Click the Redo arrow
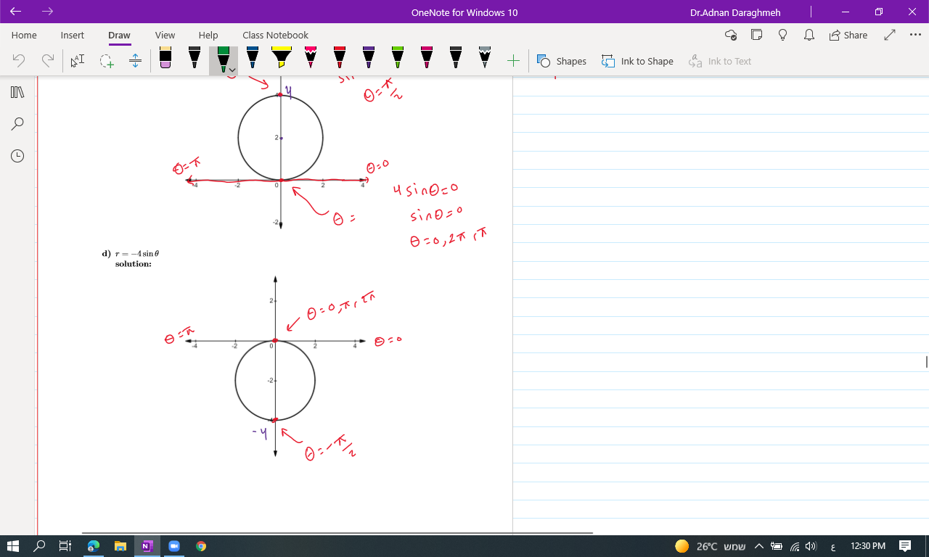929x557 pixels. [x=48, y=61]
